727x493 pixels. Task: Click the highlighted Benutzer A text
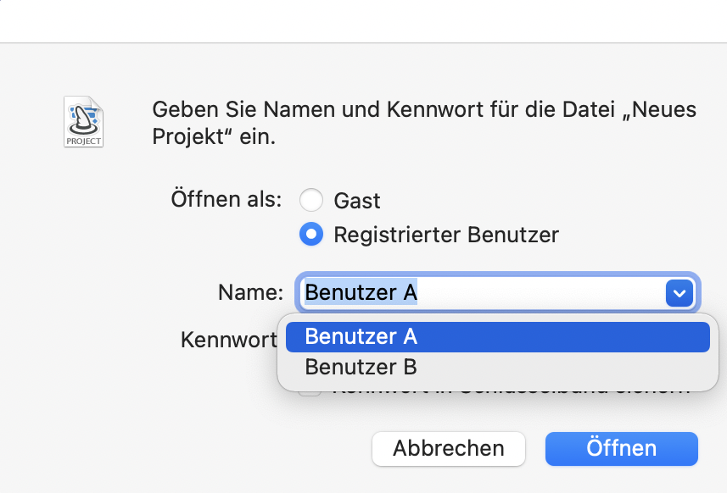(x=361, y=293)
